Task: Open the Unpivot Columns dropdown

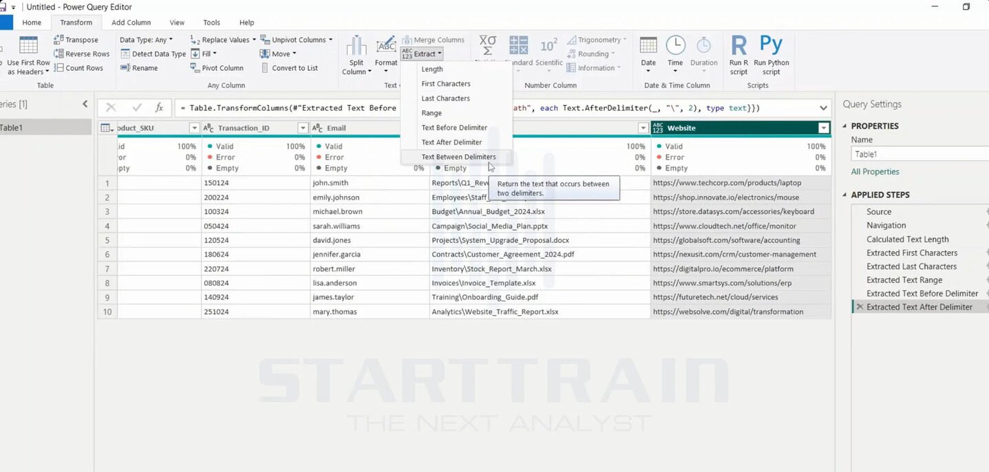Action: pos(296,40)
